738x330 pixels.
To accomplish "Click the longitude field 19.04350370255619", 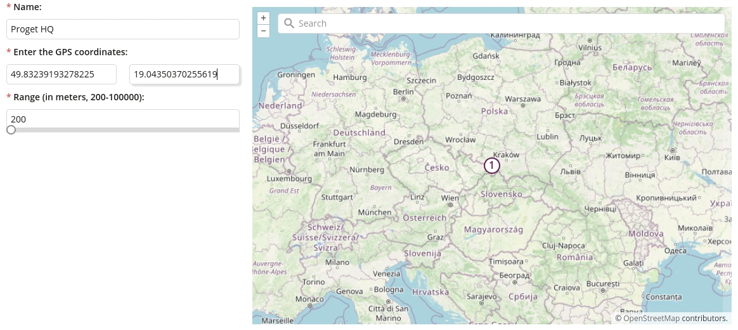I will pyautogui.click(x=184, y=74).
